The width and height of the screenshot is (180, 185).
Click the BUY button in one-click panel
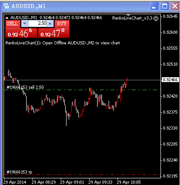(62, 24)
